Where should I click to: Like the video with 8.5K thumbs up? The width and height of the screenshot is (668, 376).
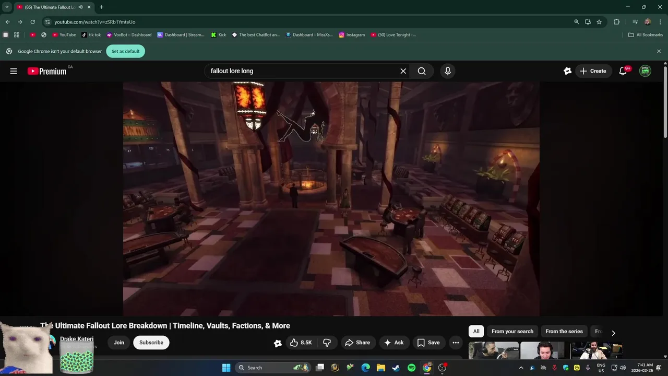point(301,343)
